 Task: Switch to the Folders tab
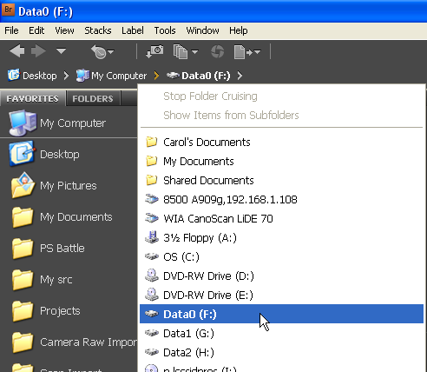[x=93, y=98]
